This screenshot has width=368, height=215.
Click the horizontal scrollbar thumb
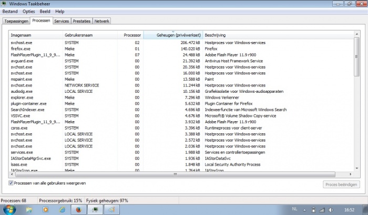pyautogui.click(x=175, y=174)
